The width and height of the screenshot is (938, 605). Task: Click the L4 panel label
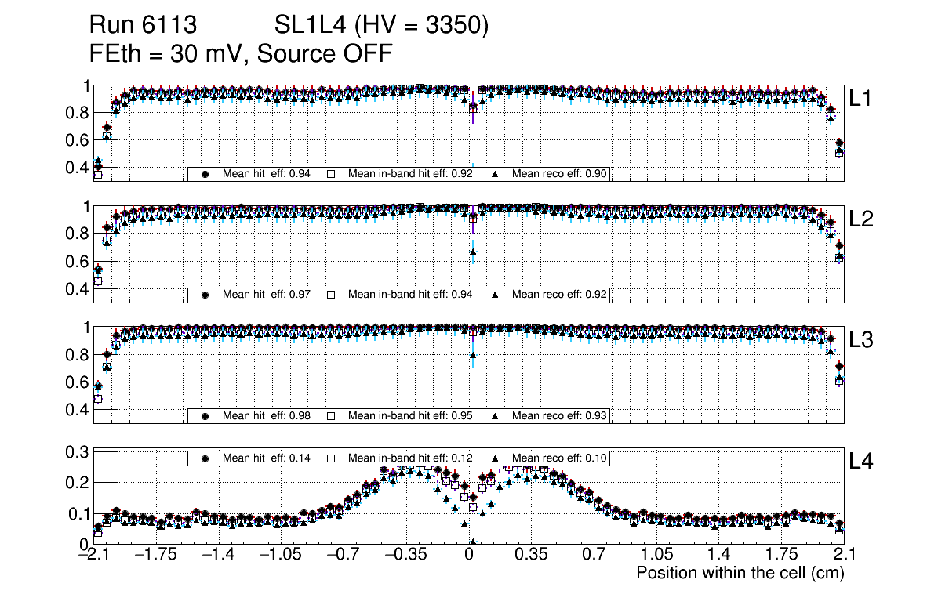[x=862, y=462]
